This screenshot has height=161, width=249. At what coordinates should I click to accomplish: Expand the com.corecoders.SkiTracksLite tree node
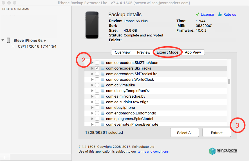point(92,74)
